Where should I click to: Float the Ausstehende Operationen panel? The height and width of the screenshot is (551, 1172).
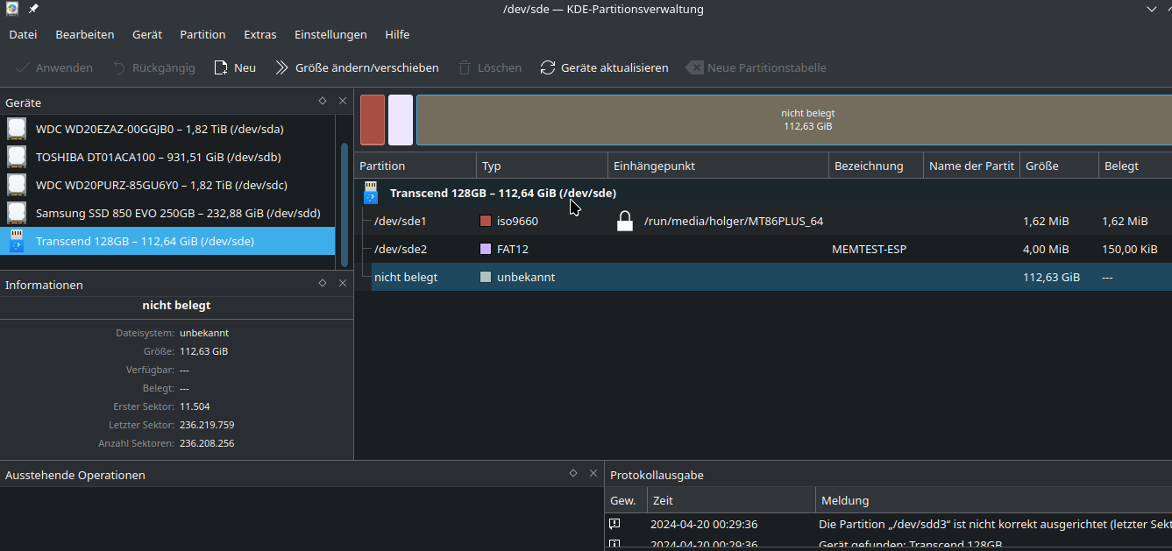573,474
